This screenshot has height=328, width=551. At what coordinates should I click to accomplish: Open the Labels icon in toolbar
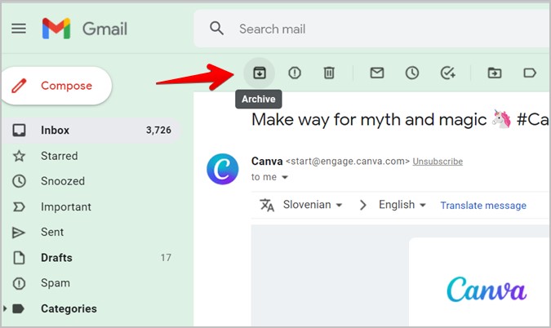[530, 73]
